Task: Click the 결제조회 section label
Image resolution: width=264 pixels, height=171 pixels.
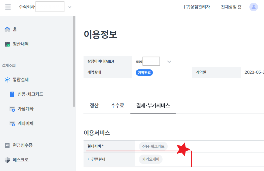Action: click(9, 65)
